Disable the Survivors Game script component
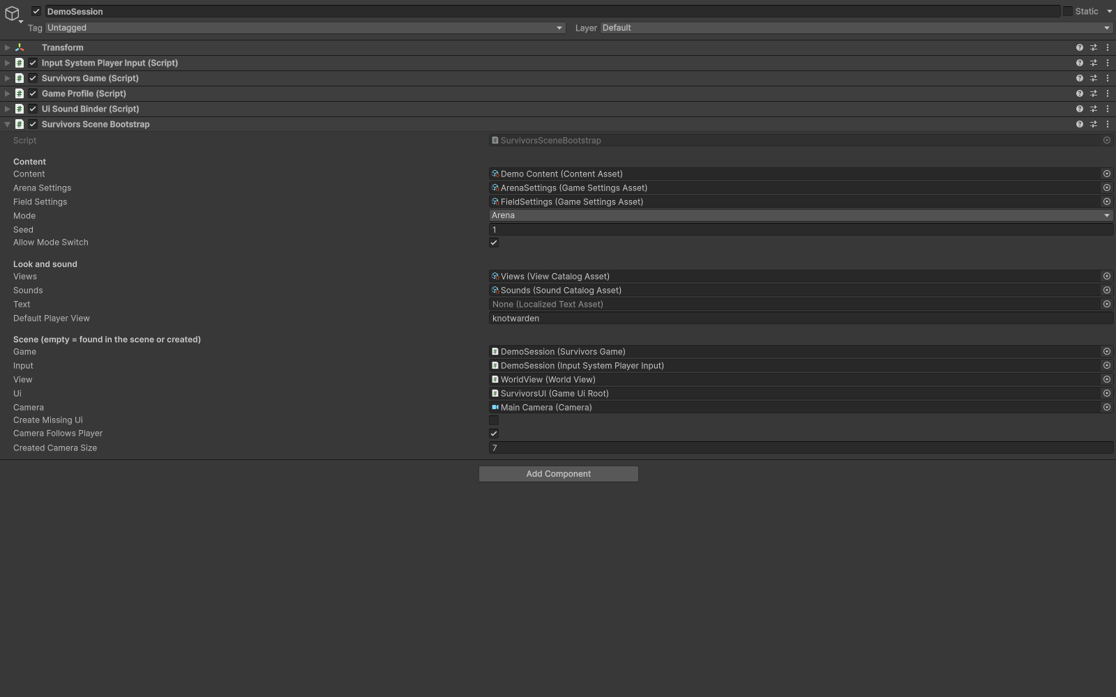 click(x=33, y=78)
